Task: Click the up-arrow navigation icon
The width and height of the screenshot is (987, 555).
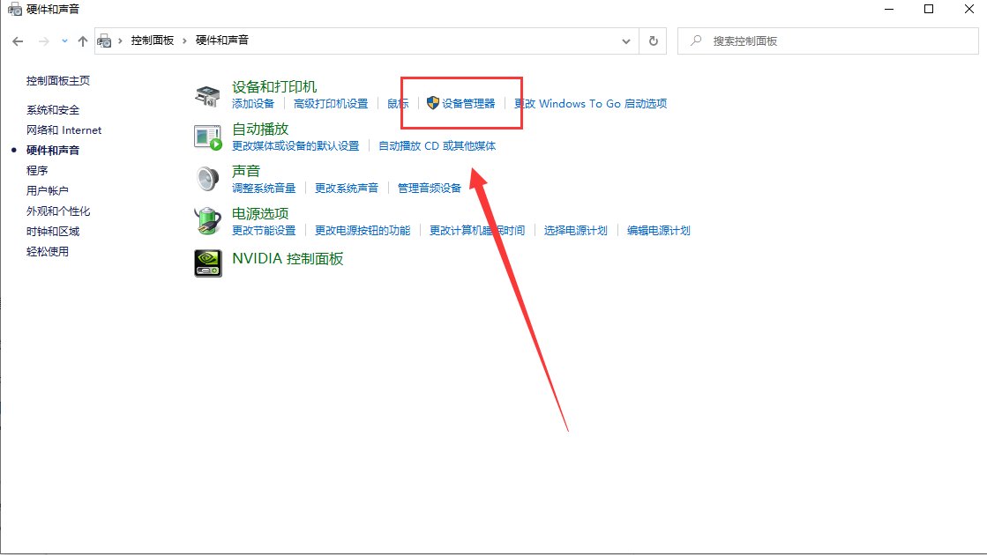Action: (x=83, y=41)
